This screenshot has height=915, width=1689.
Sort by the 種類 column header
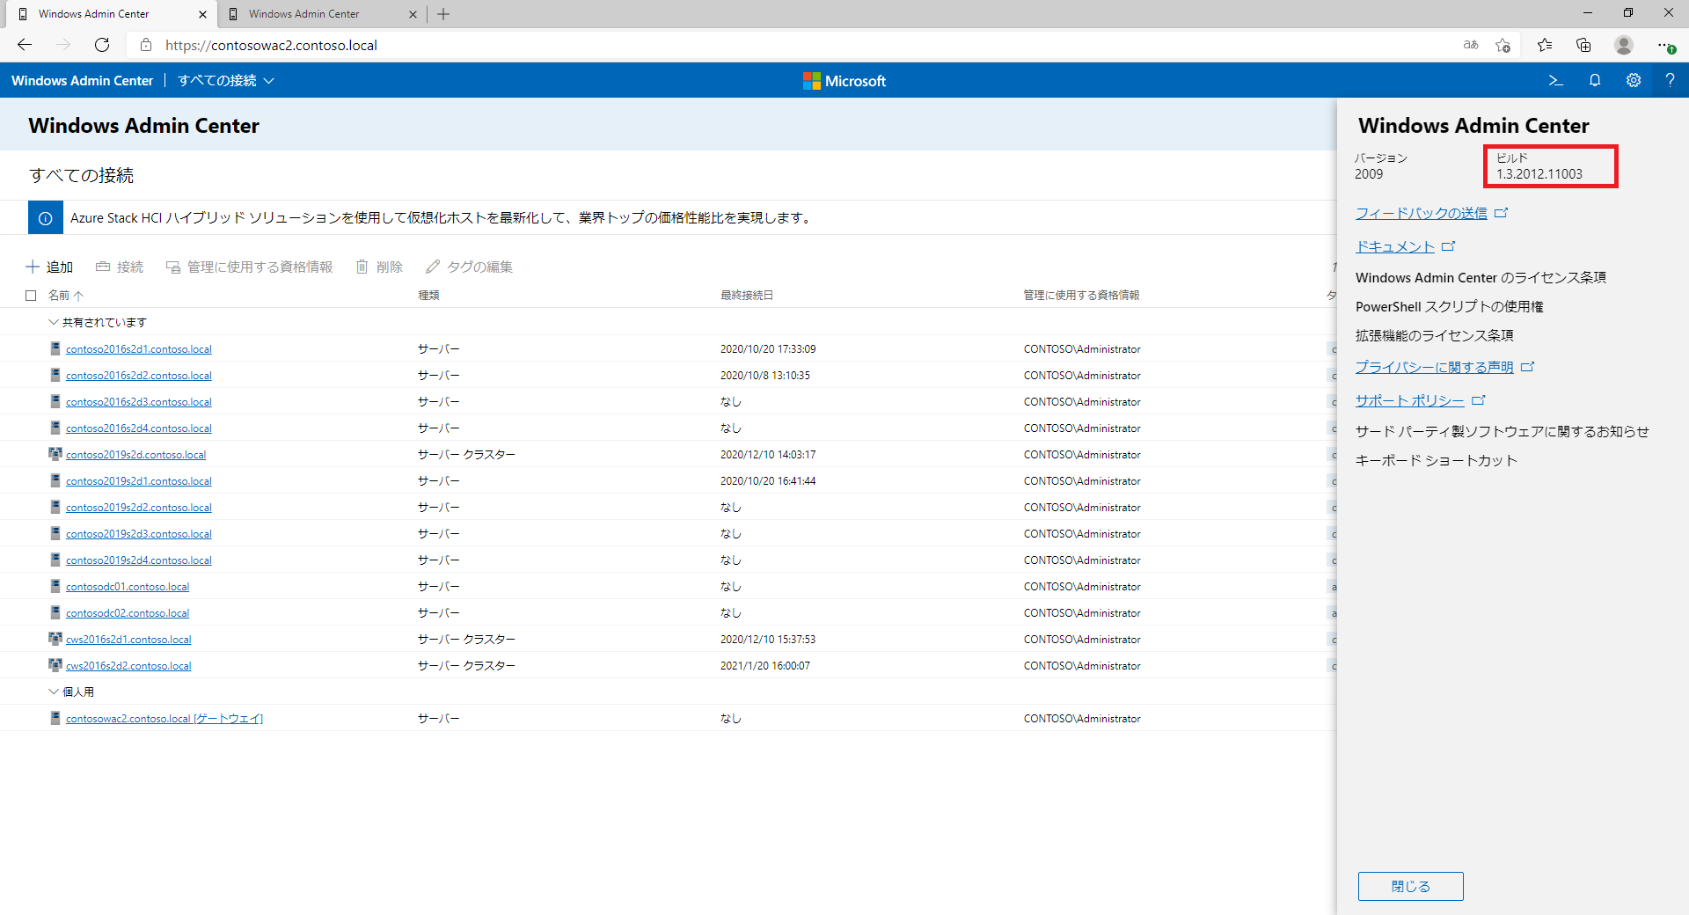pos(428,296)
